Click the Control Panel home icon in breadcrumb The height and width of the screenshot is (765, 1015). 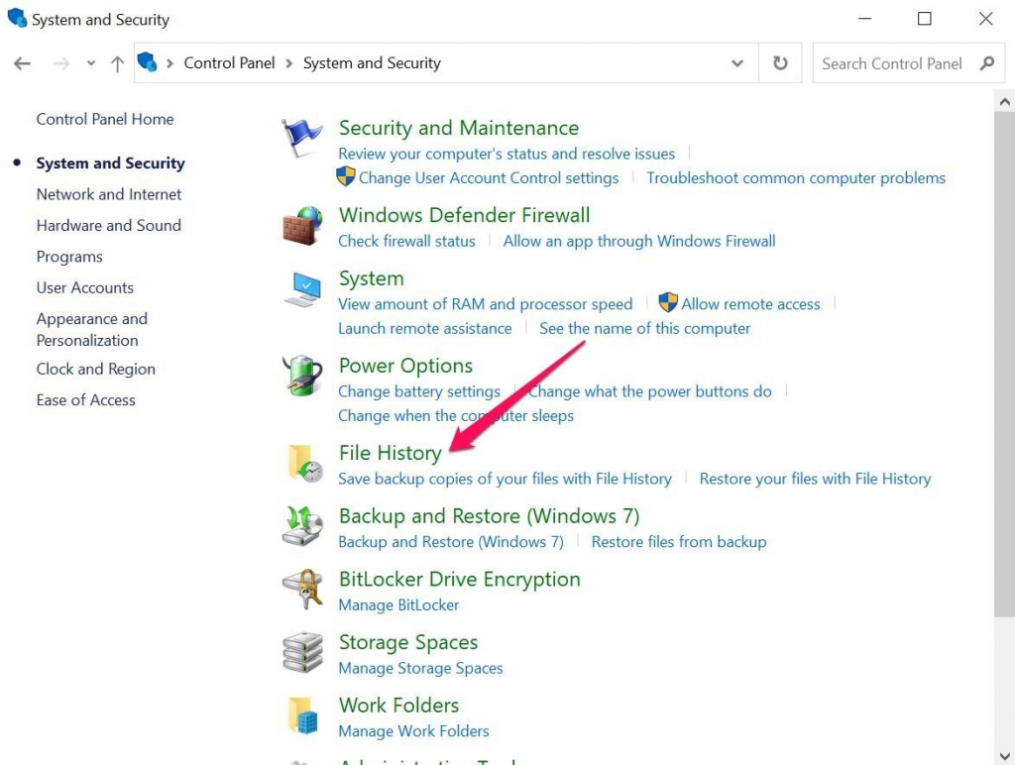(150, 62)
